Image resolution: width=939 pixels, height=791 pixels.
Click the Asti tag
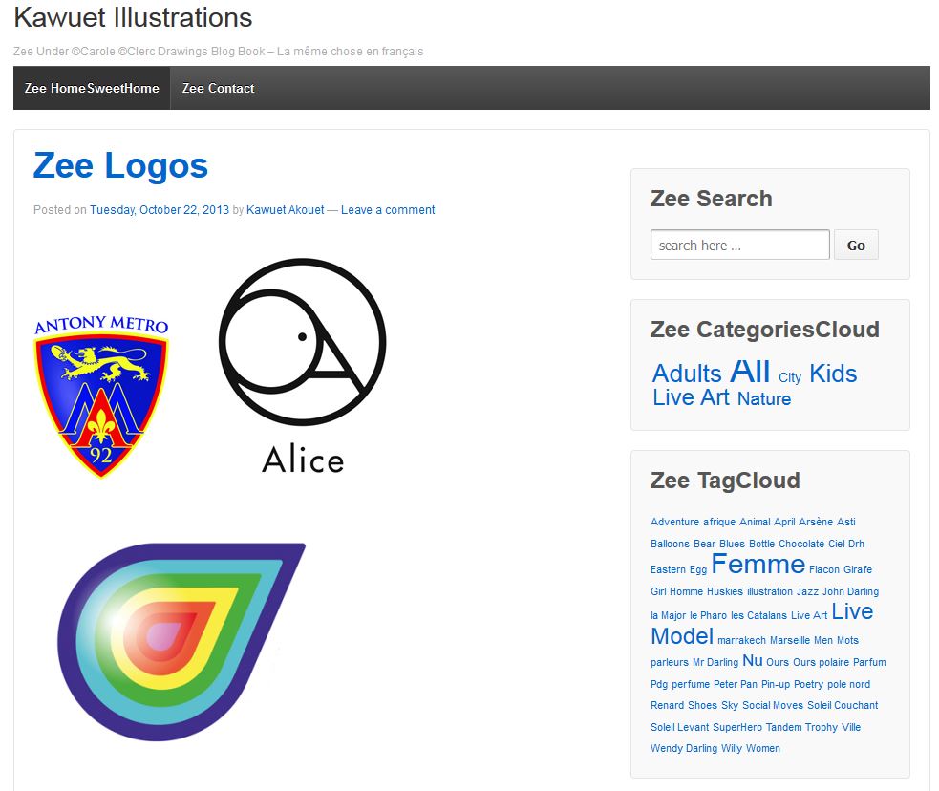(x=846, y=522)
